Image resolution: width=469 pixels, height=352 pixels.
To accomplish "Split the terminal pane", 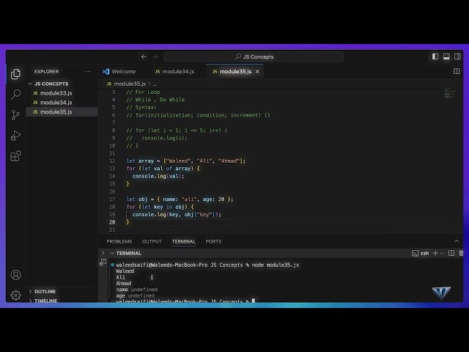I will click(451, 253).
